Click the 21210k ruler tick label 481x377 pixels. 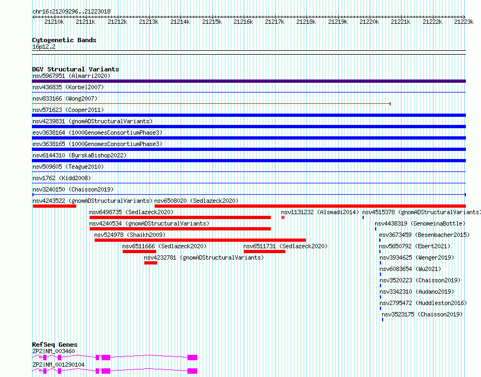coord(54,22)
